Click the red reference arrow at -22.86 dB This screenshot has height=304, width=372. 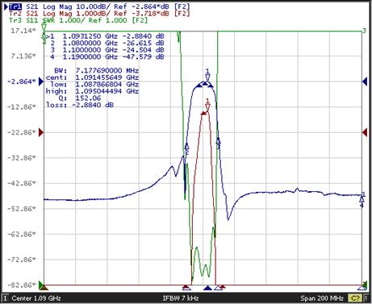click(x=41, y=132)
